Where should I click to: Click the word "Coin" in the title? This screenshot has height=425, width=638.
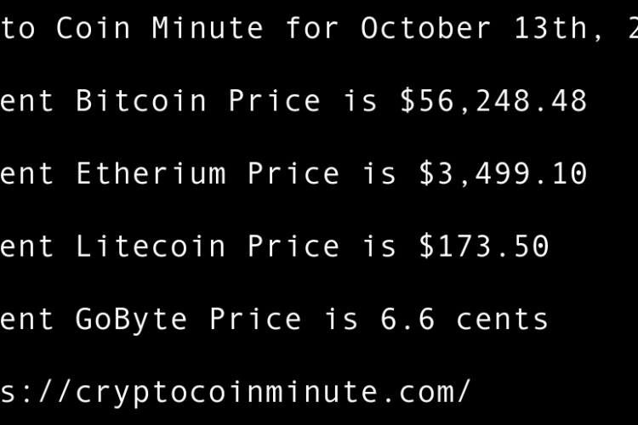pos(94,28)
